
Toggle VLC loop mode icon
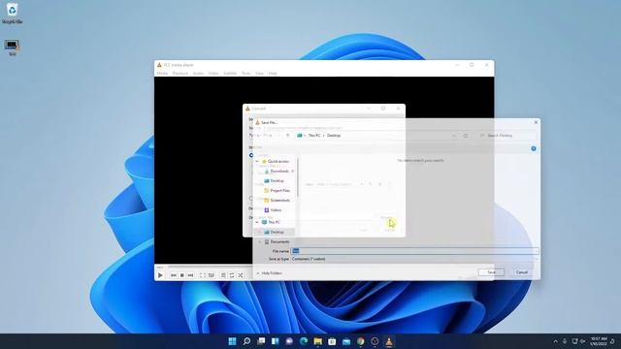click(x=232, y=275)
